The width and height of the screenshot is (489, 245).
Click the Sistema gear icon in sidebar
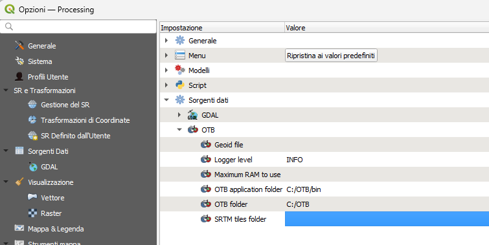[x=19, y=61]
